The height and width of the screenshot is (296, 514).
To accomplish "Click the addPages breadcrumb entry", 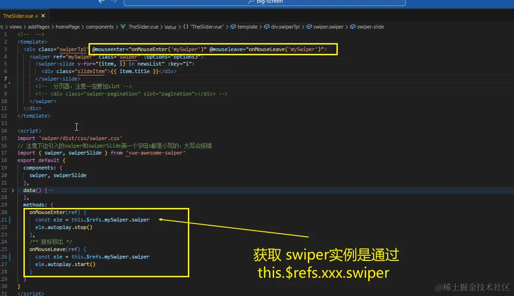I will (38, 27).
